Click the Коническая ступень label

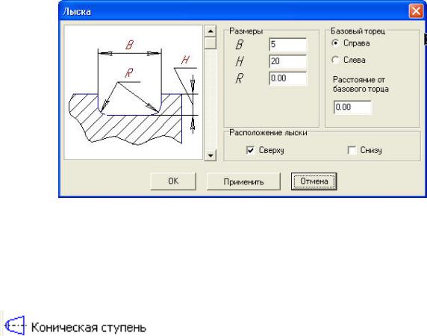tap(89, 327)
